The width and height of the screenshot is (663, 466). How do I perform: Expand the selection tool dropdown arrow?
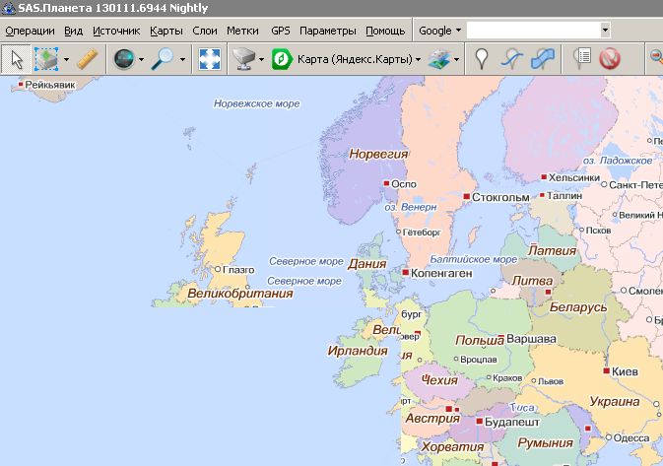[x=66, y=60]
